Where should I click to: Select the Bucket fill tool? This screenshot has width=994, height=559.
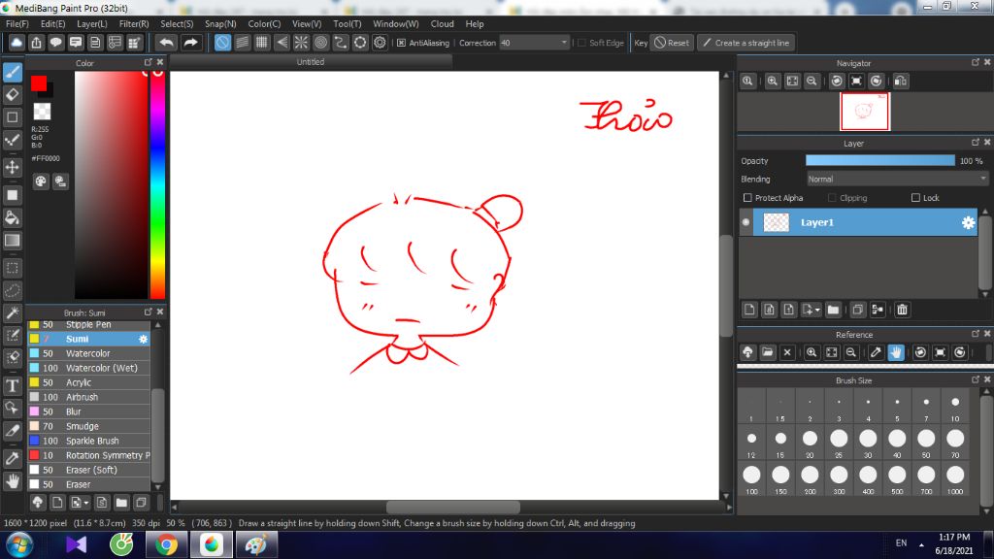click(12, 217)
